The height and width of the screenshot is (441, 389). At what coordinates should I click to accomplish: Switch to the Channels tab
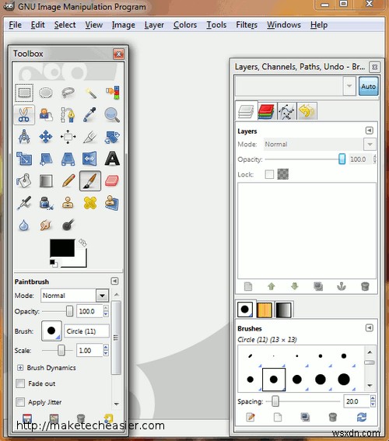click(266, 111)
